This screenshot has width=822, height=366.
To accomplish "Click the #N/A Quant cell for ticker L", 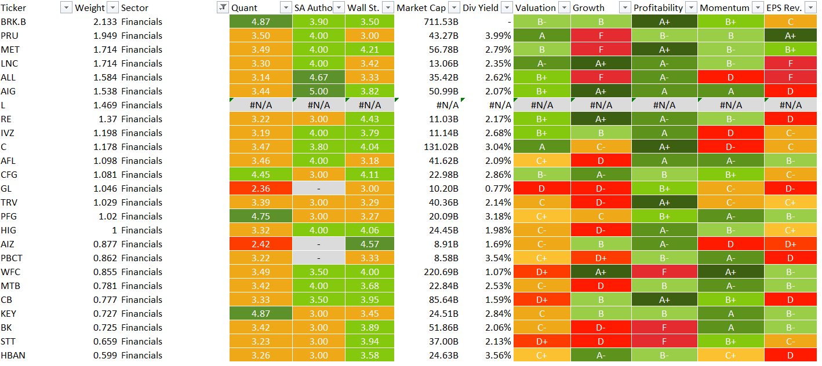I will tap(261, 105).
